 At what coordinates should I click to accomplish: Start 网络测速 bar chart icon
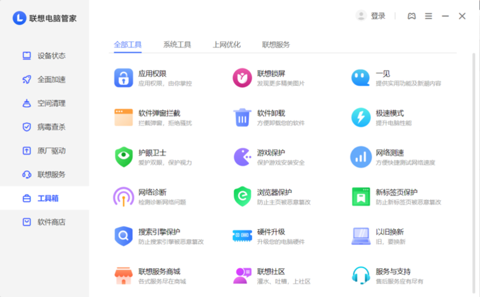pyautogui.click(x=361, y=157)
